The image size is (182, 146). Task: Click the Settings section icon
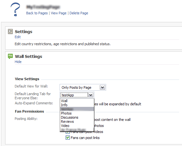(x=10, y=31)
